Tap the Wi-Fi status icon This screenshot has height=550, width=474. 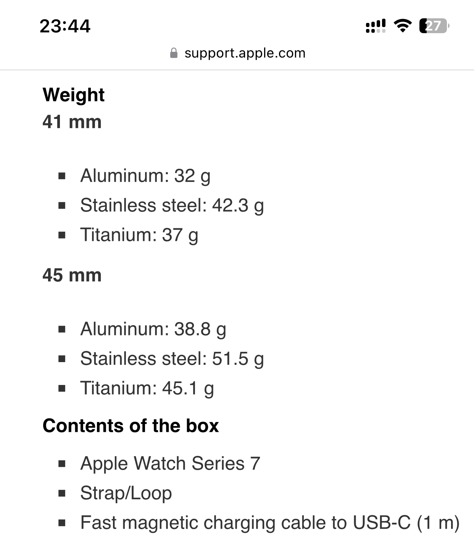click(402, 26)
